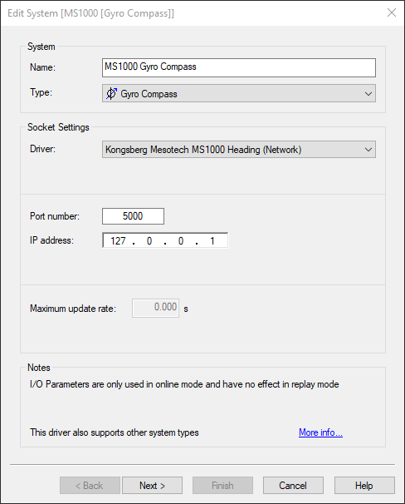Click the Gyro Compass type text
Image resolution: width=405 pixels, height=504 pixels.
click(149, 94)
